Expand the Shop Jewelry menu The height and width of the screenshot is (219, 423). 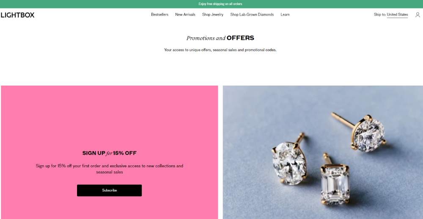(x=213, y=14)
